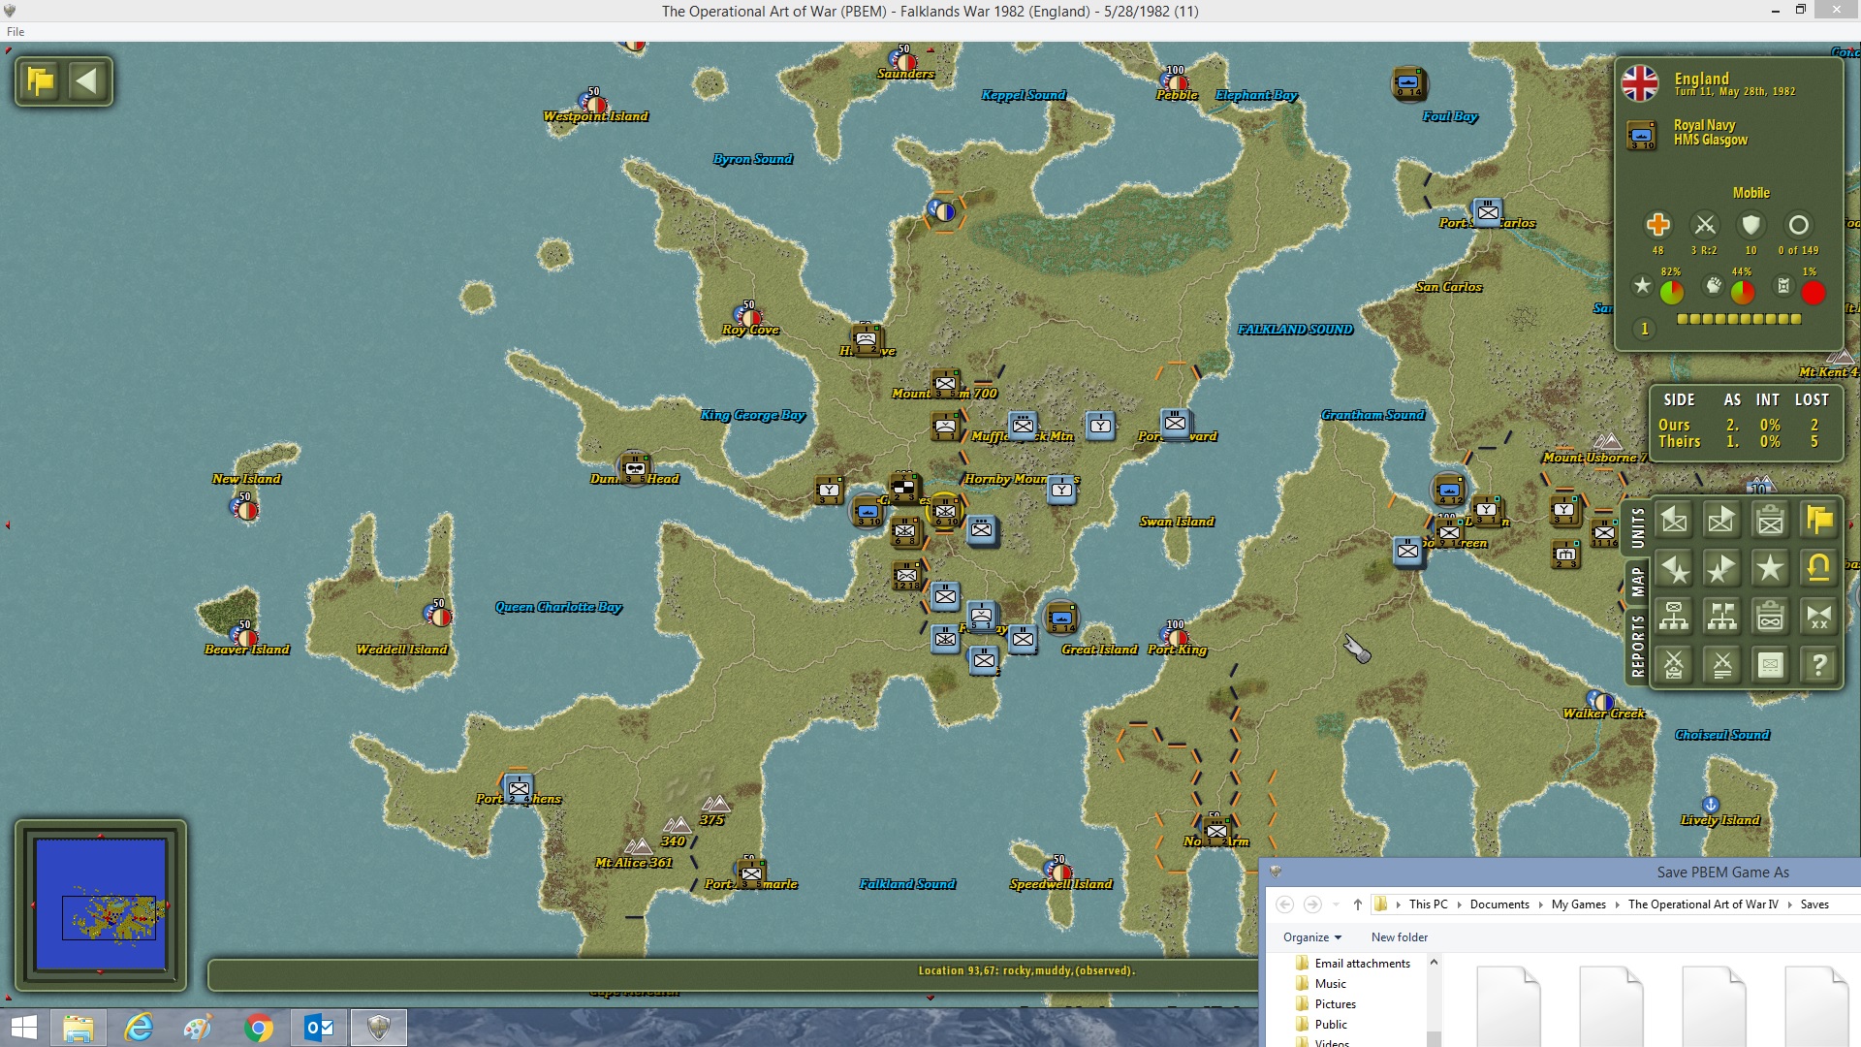The image size is (1861, 1047).
Task: Open the Organize dropdown in save dialog
Action: (x=1311, y=937)
